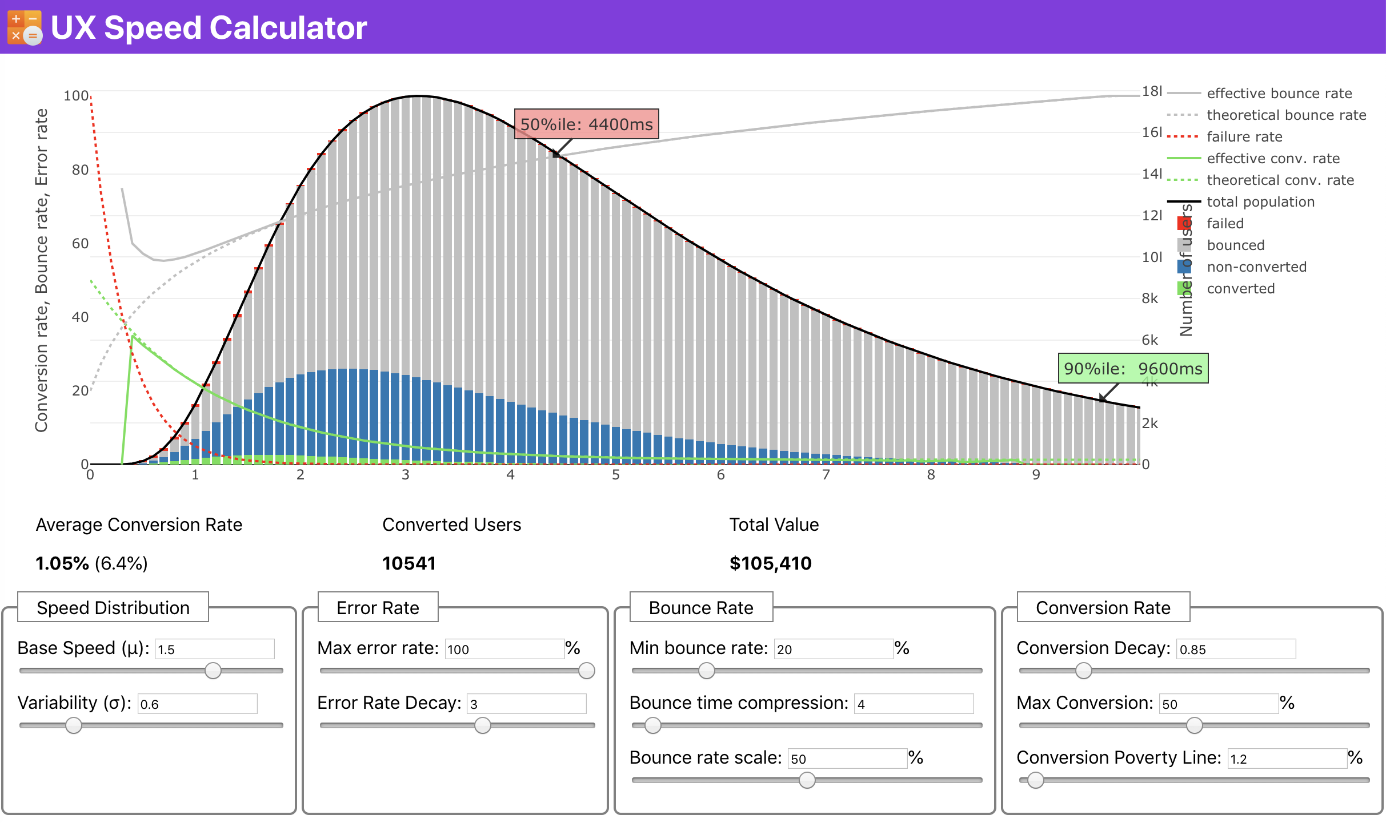Toggle the 'failure rate' legend entry
Image resolution: width=1386 pixels, height=823 pixels.
(1244, 136)
